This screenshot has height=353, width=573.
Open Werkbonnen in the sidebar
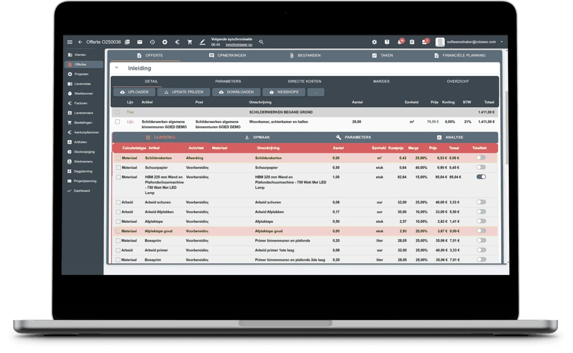[84, 93]
